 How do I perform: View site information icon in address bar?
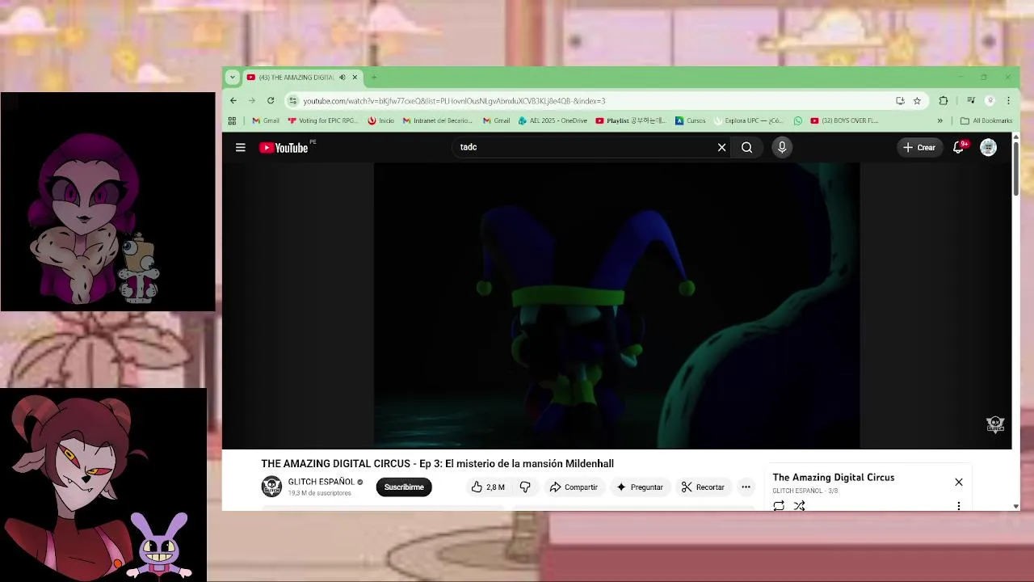(x=292, y=101)
